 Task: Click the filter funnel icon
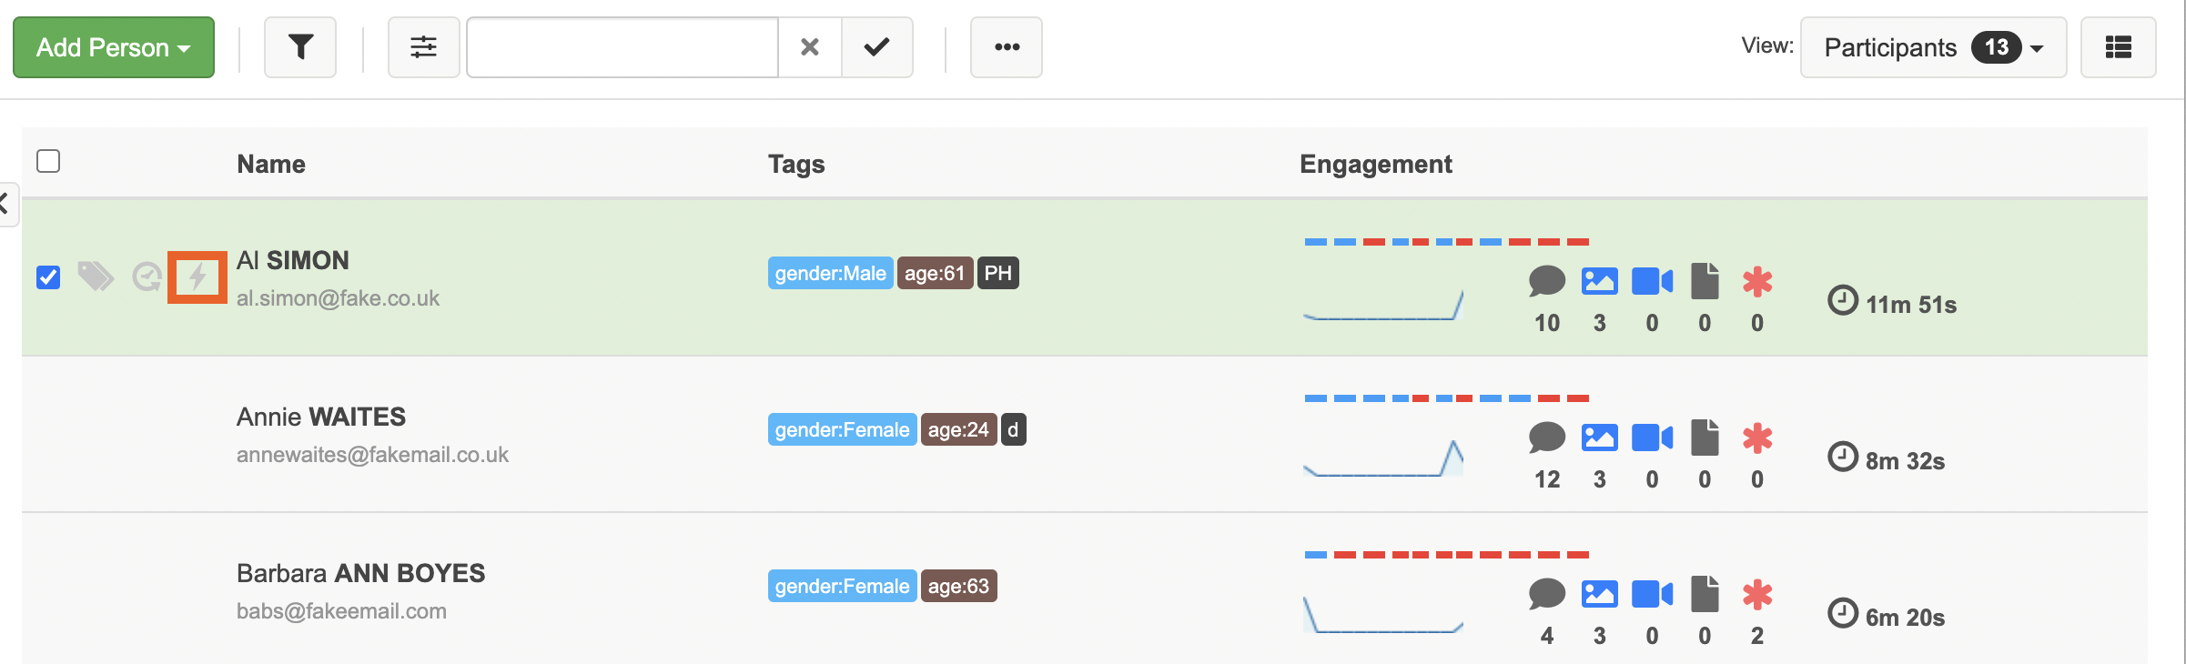pyautogui.click(x=300, y=47)
